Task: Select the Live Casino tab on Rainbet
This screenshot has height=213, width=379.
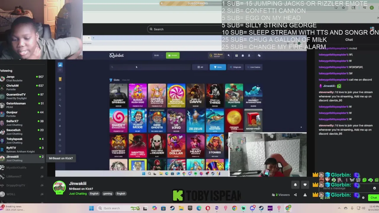Action: (x=254, y=67)
